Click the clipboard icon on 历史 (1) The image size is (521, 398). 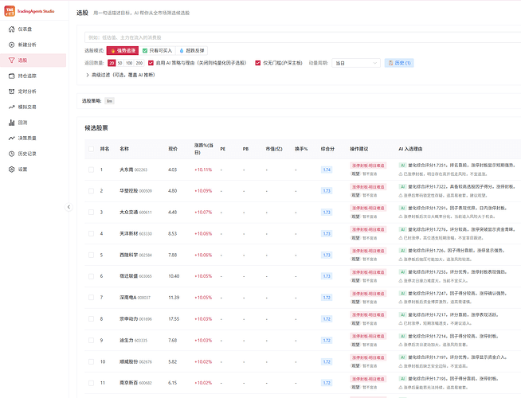[390, 63]
